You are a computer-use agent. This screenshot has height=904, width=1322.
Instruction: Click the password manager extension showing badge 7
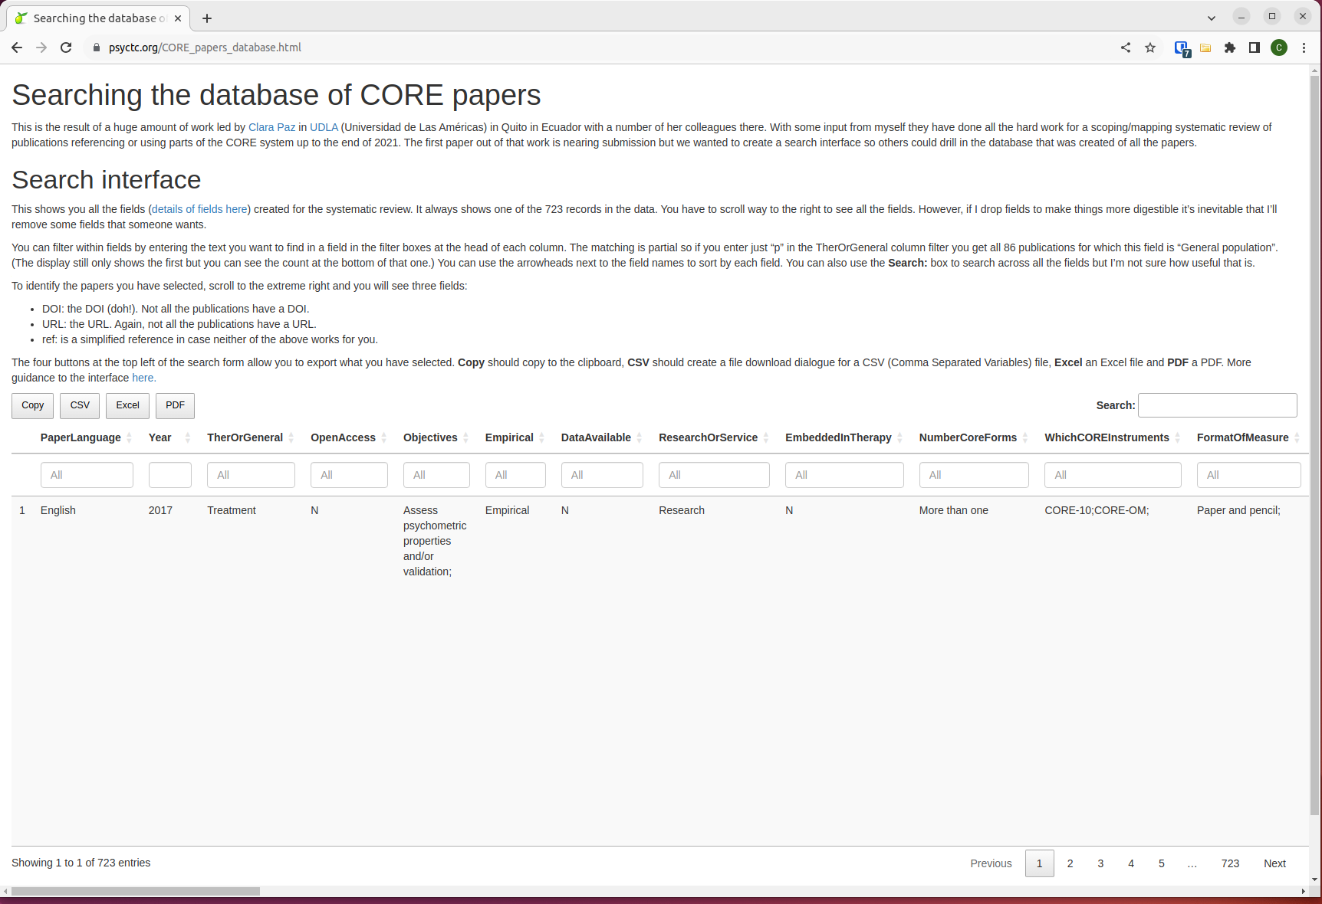click(x=1181, y=47)
